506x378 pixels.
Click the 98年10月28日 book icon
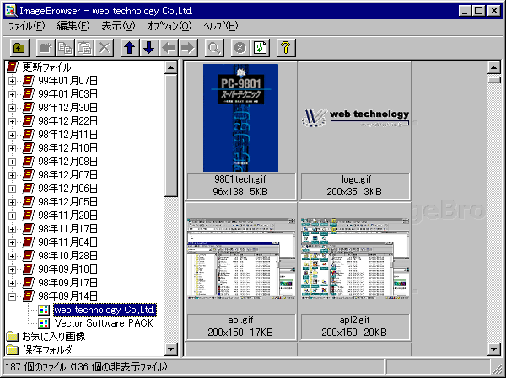coord(29,256)
